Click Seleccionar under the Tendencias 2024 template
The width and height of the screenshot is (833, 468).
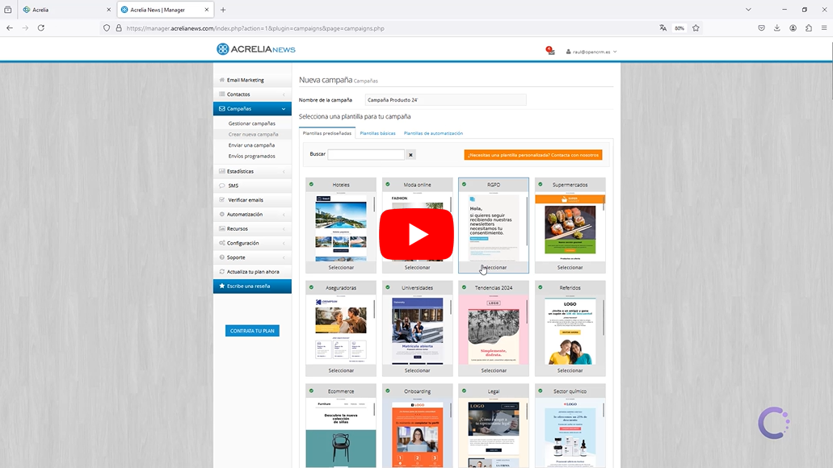[x=494, y=370]
